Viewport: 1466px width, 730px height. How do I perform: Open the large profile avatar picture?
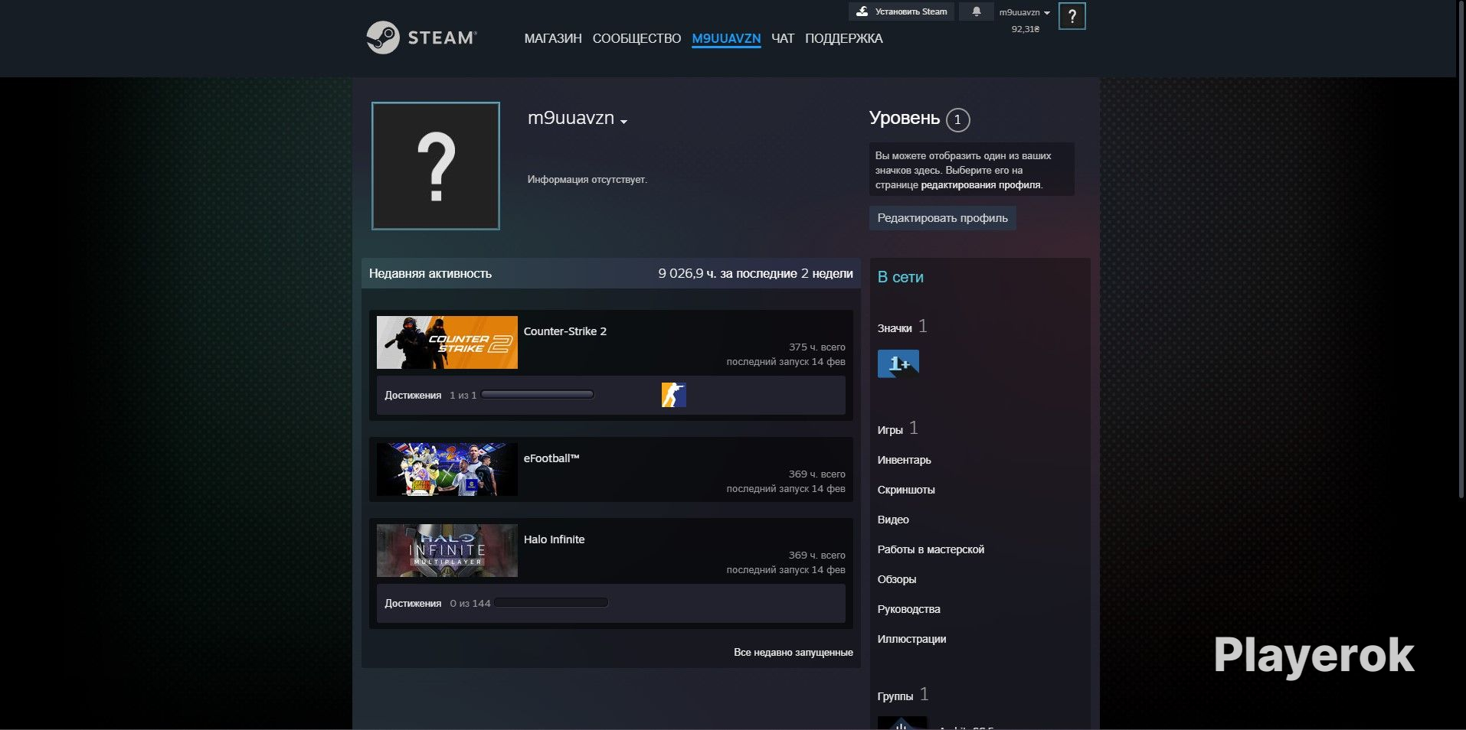click(x=436, y=166)
